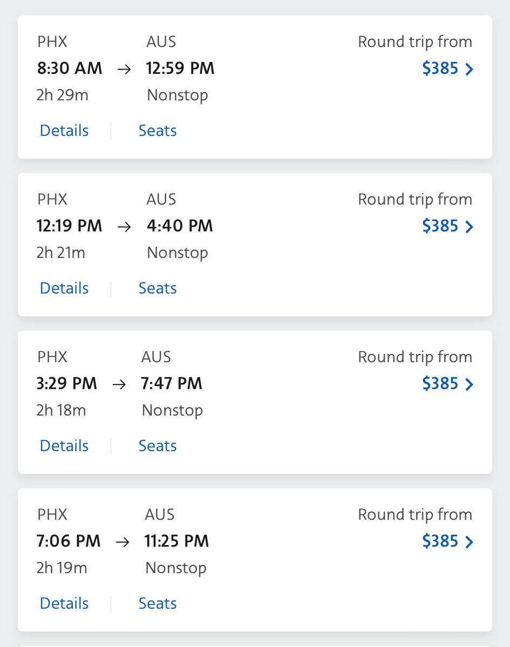This screenshot has height=647, width=510.
Task: Open Details for the 12:19 PM flight
Action: point(64,288)
